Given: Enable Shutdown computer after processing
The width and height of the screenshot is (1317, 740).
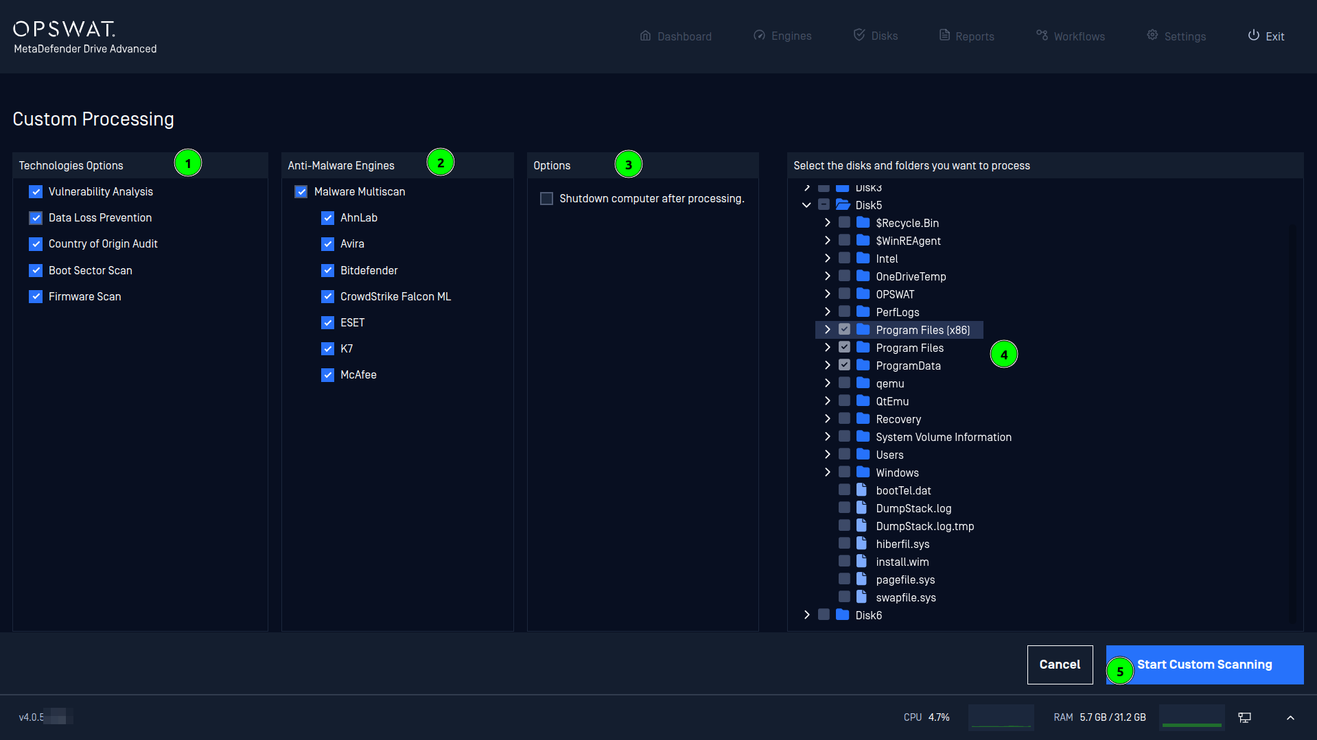Looking at the screenshot, I should (x=546, y=199).
